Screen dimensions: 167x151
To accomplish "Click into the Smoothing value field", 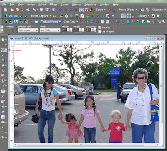I will (88, 30).
